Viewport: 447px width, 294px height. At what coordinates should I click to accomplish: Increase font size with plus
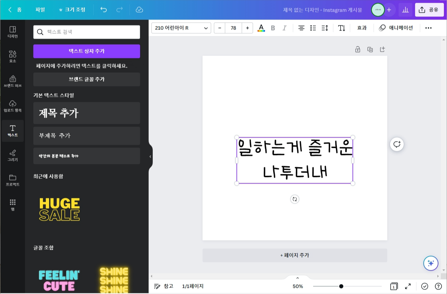(x=248, y=28)
